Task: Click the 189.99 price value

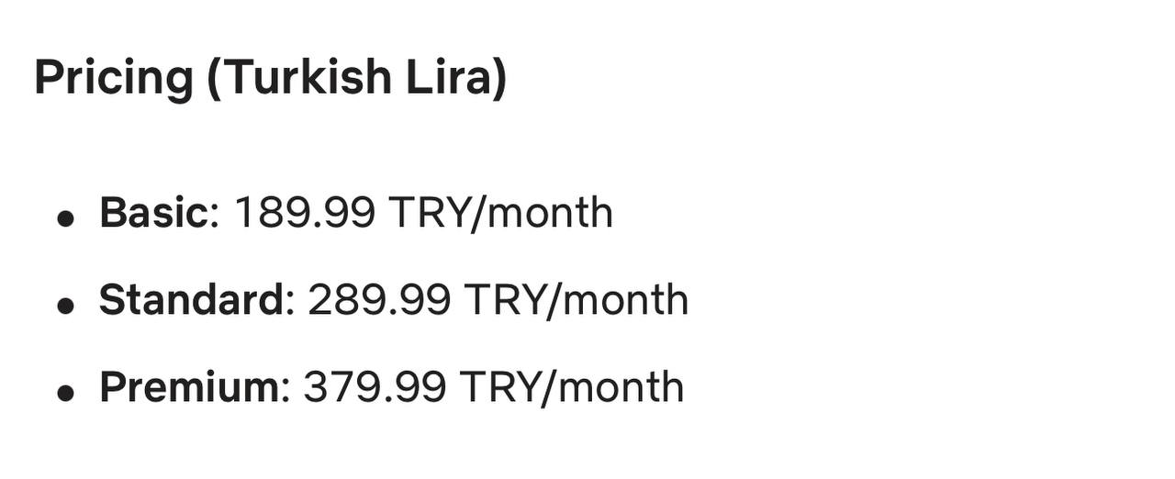Action: pyautogui.click(x=305, y=213)
